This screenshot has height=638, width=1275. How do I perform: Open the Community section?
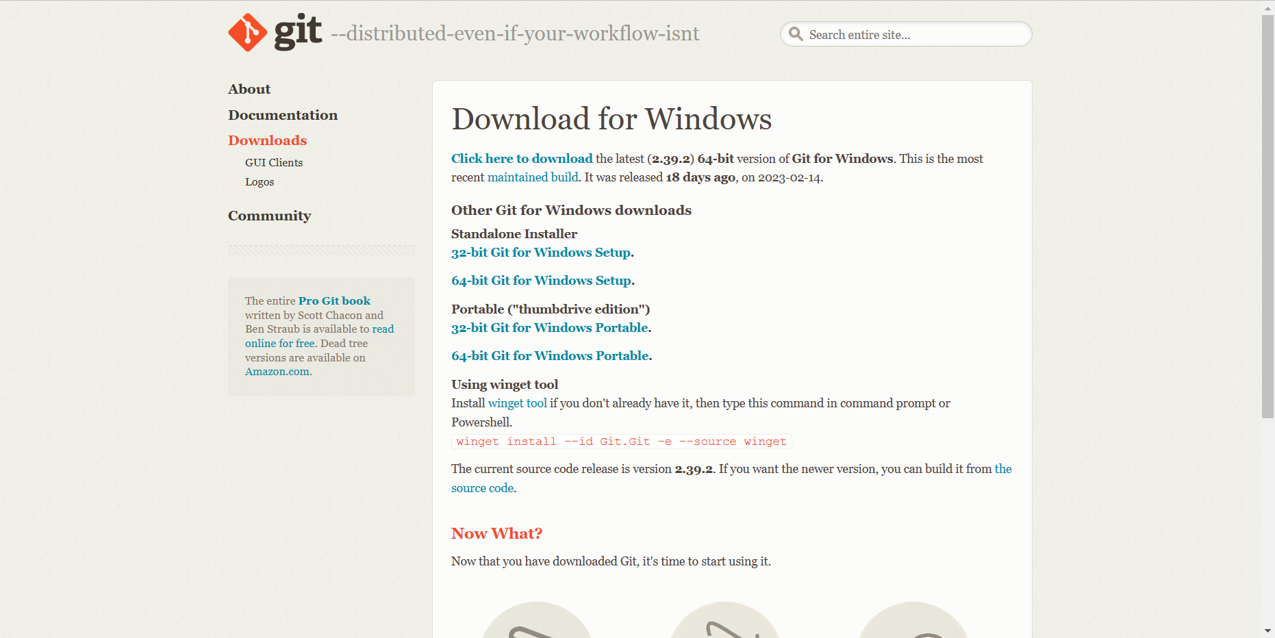point(270,216)
